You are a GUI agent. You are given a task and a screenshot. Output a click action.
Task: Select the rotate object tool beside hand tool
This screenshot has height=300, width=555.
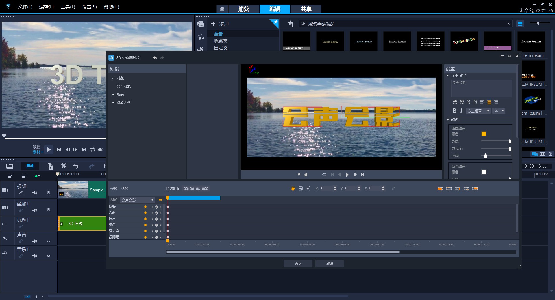pyautogui.click(x=301, y=188)
